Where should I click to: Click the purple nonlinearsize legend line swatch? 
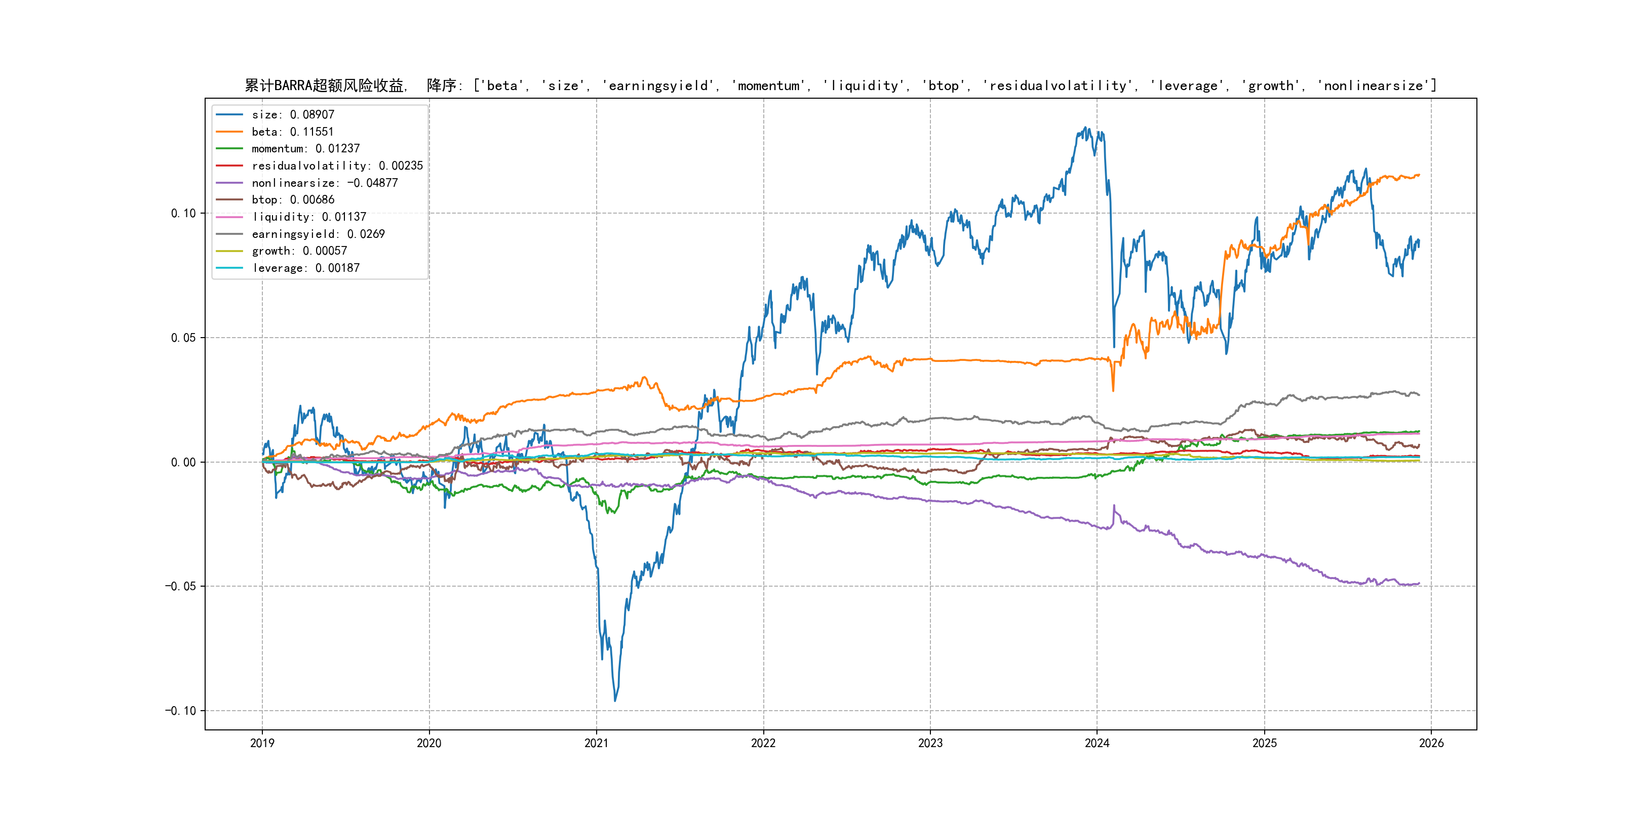pyautogui.click(x=229, y=183)
